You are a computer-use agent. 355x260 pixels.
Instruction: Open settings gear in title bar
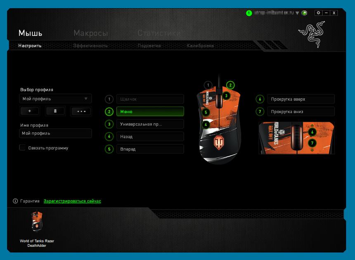318,13
